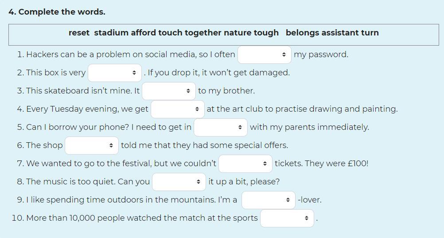Open dropdown before 'tickets. They were £100!'
The width and height of the screenshot is (444, 238).
[x=245, y=164]
